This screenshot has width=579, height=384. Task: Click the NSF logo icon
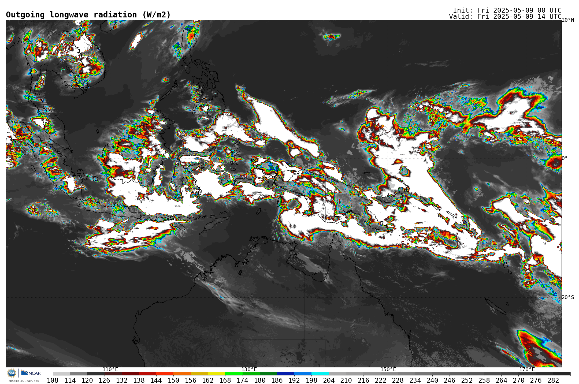coord(12,373)
